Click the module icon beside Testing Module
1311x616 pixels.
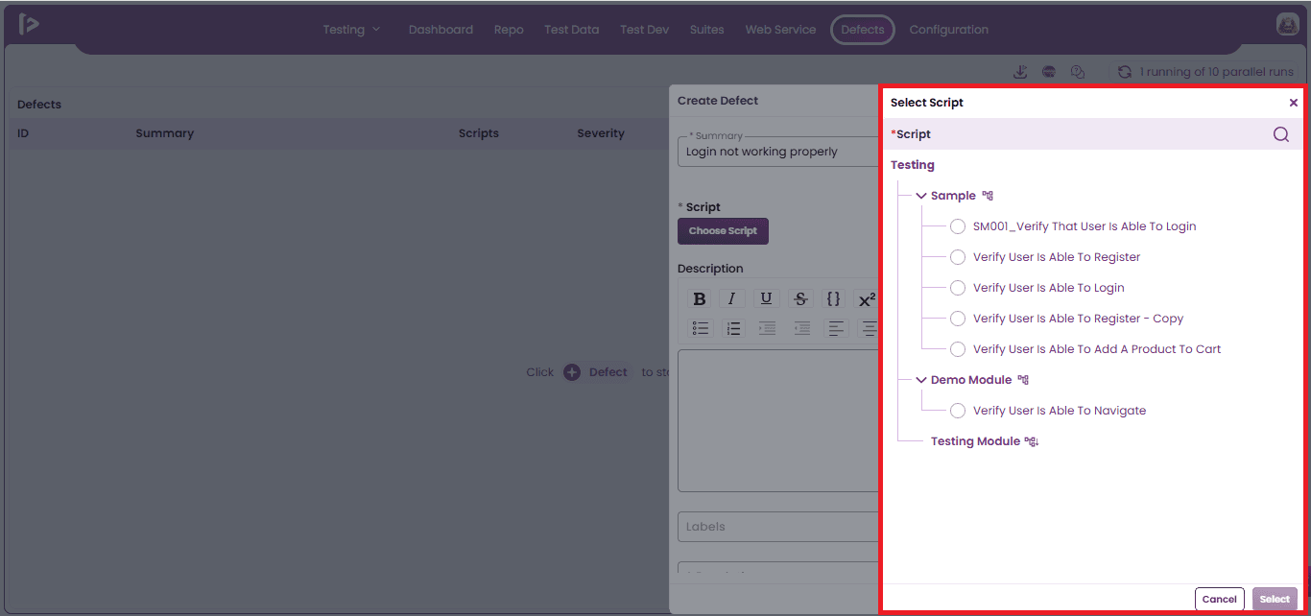pyautogui.click(x=1032, y=441)
